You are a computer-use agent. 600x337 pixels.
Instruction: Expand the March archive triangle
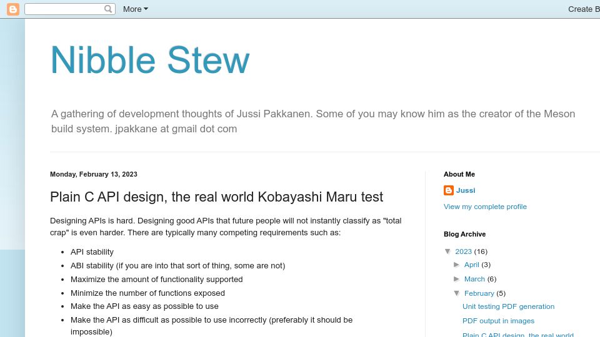456,279
